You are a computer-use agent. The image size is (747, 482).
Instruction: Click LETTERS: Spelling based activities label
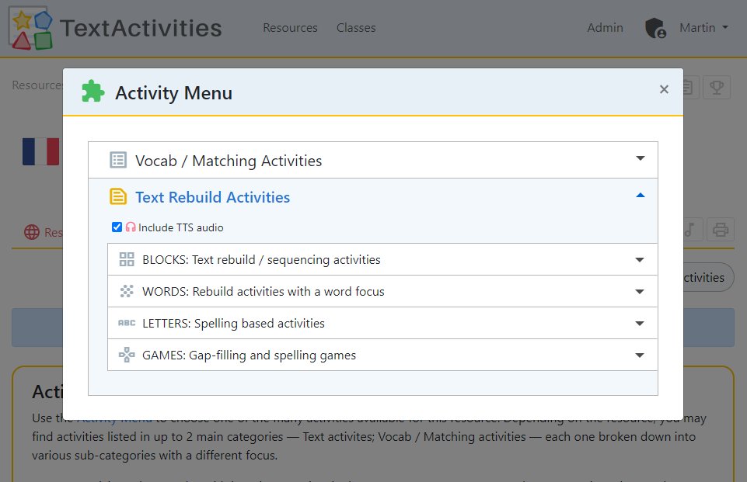tap(233, 324)
